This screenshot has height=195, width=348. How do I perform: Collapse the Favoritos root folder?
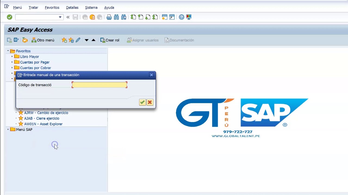tap(8, 51)
